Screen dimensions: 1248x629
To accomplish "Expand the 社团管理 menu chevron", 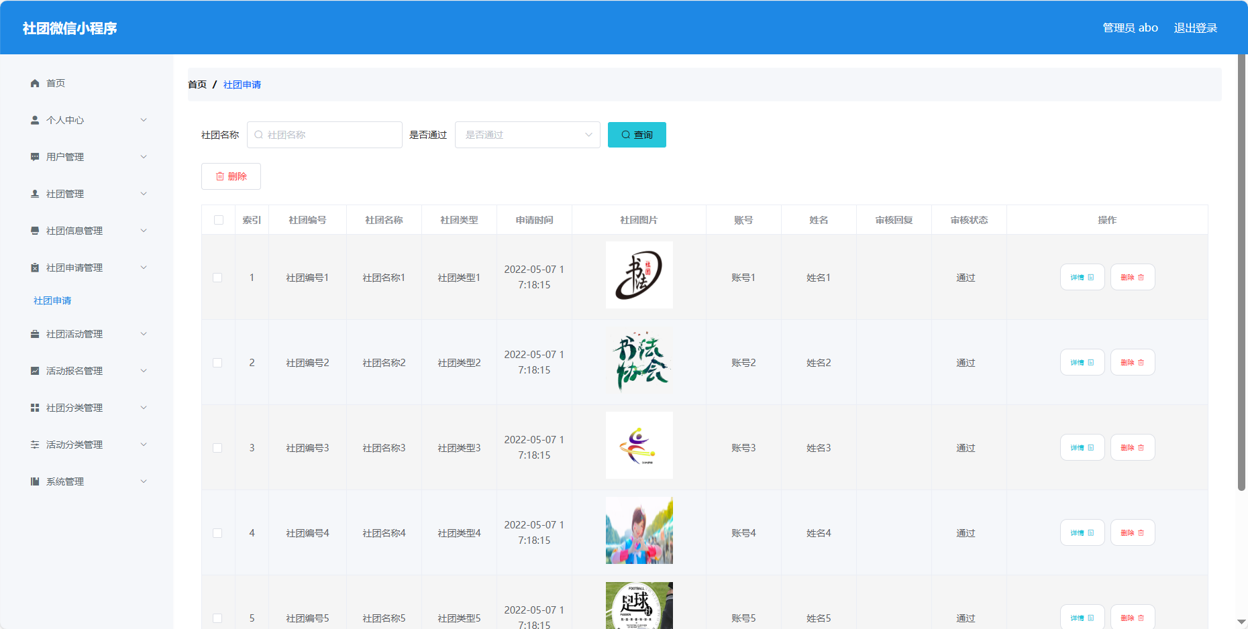I will point(144,194).
